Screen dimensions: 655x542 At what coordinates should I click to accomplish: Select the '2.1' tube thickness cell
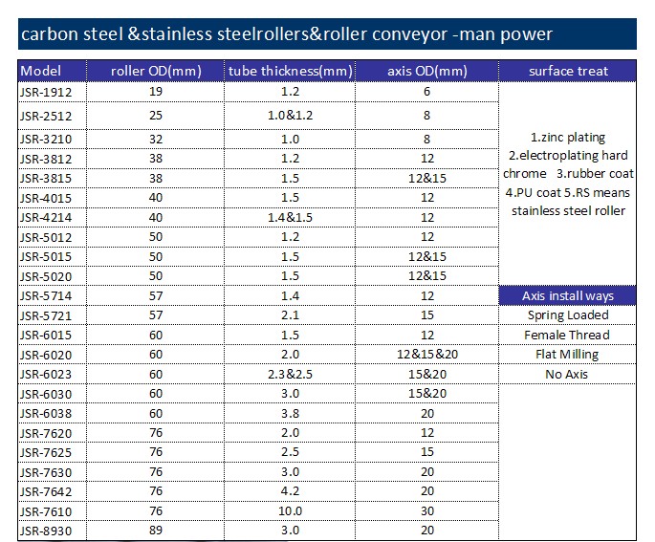pos(291,315)
